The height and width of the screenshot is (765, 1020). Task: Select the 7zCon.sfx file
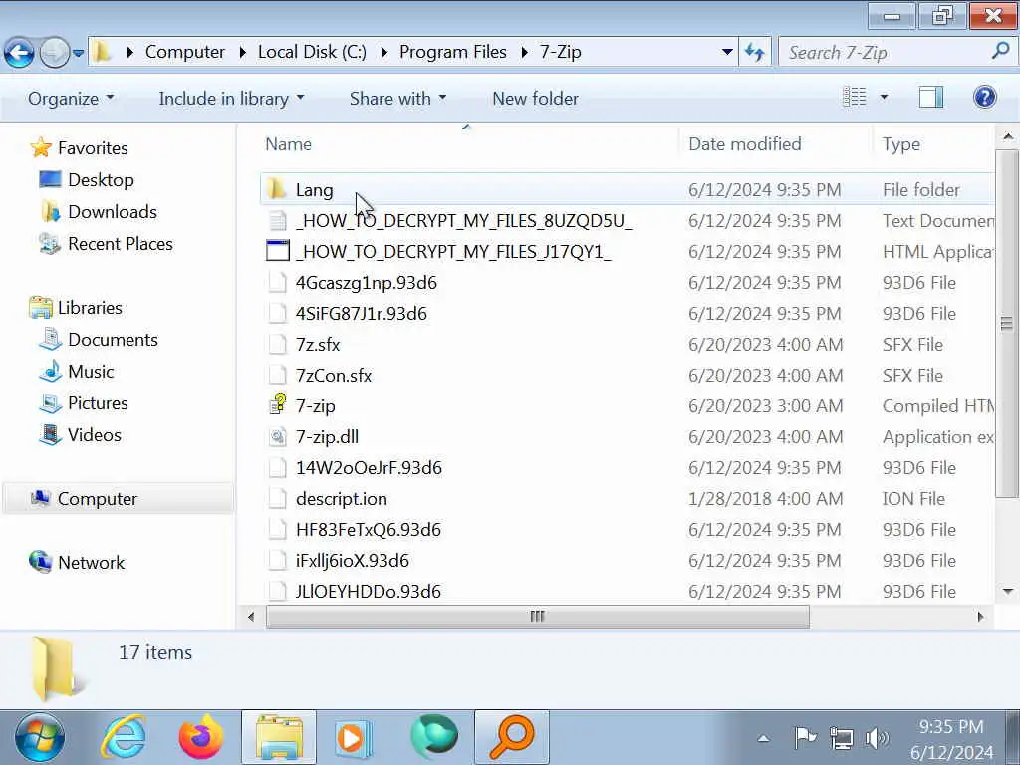(334, 376)
